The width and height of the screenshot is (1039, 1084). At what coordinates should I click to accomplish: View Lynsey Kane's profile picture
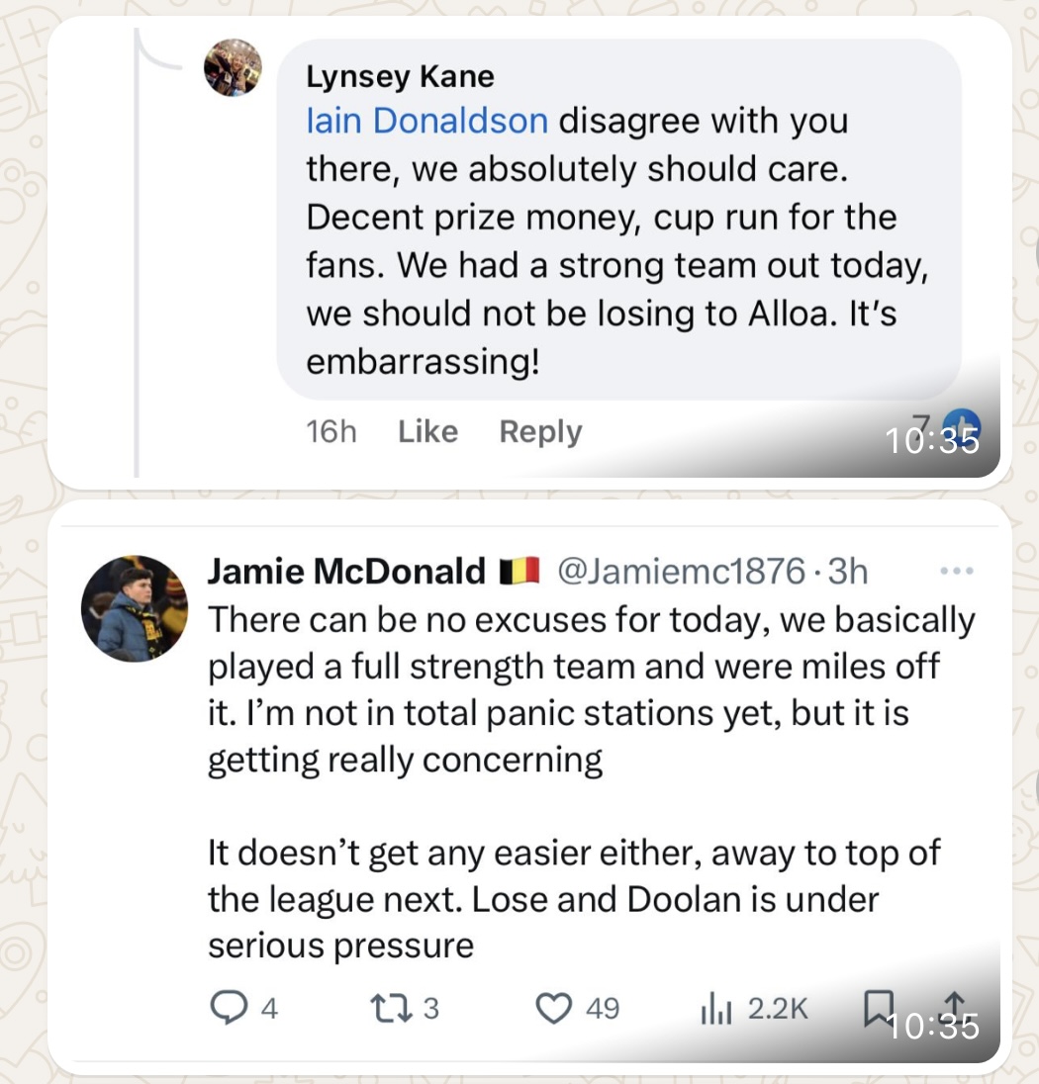point(233,67)
